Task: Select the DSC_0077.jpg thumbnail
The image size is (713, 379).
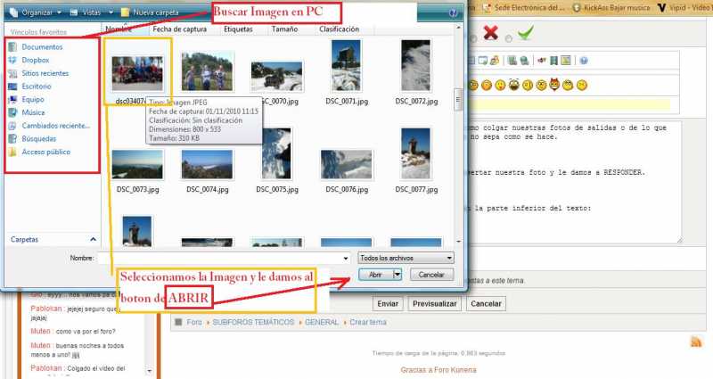Action: click(415, 153)
